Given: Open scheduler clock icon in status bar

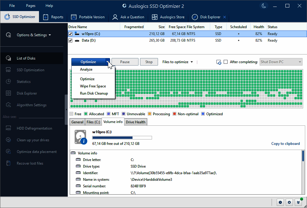Looking at the screenshot, I should [280, 202].
